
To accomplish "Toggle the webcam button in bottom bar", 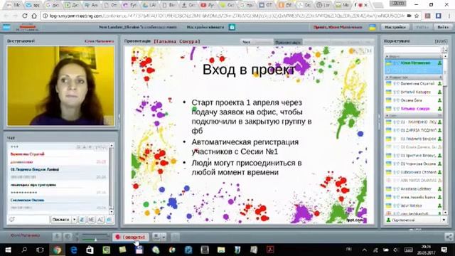I will click(x=68, y=237).
